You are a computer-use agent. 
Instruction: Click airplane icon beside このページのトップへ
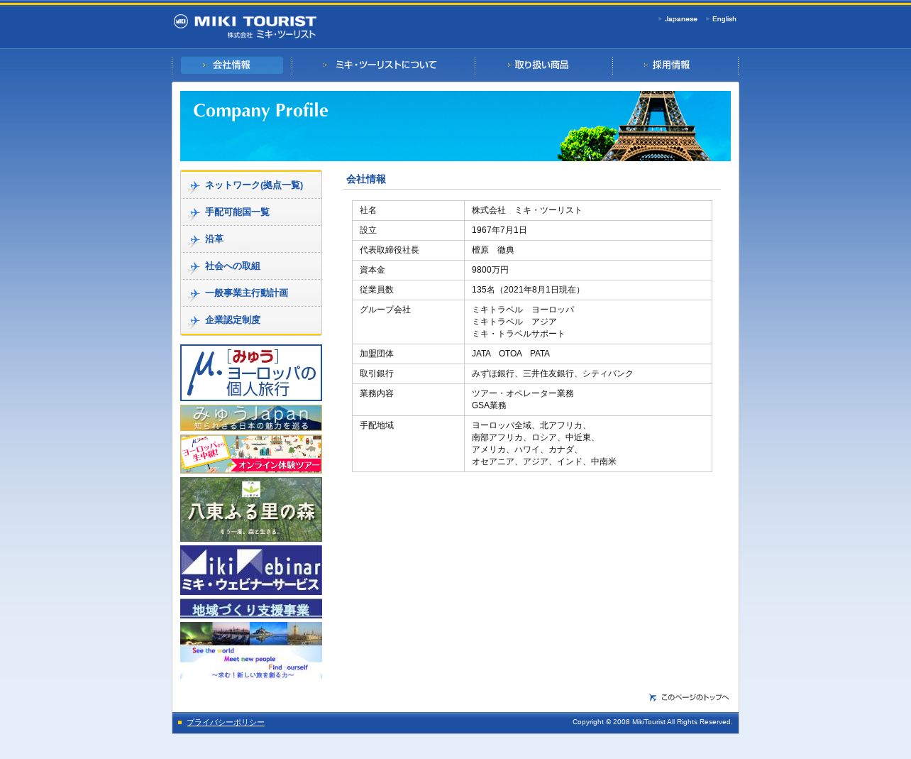pyautogui.click(x=653, y=697)
